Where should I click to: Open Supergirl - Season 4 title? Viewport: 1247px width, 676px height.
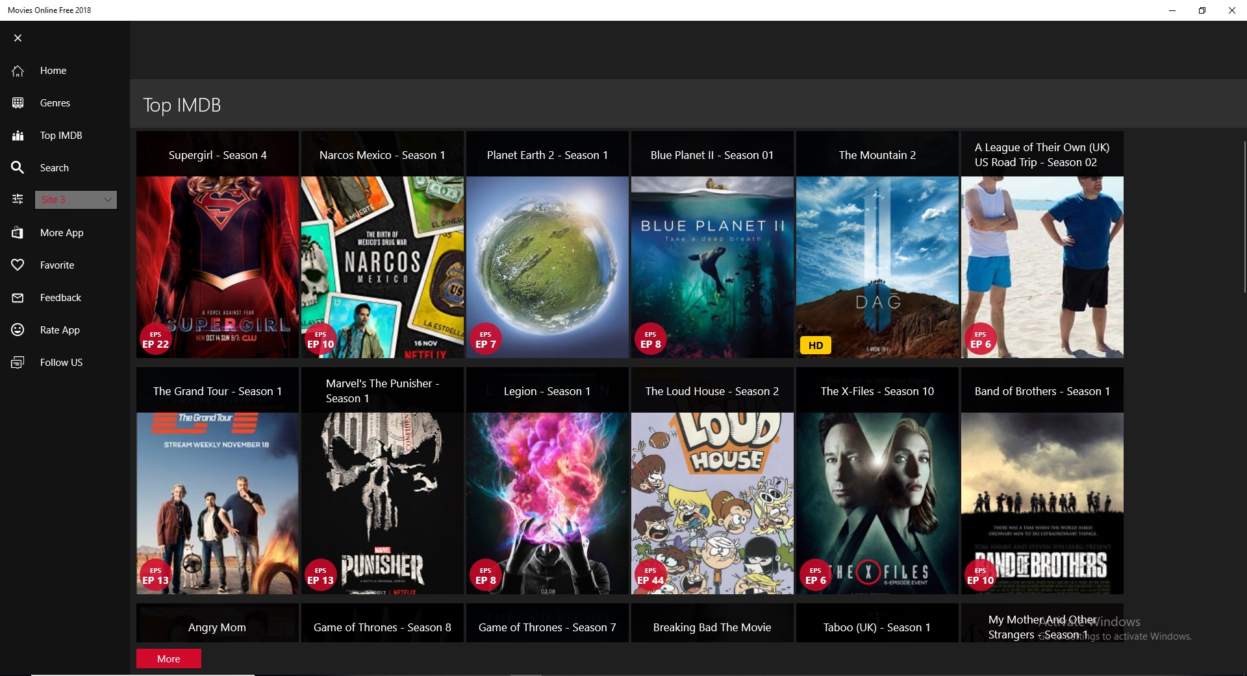pyautogui.click(x=218, y=155)
